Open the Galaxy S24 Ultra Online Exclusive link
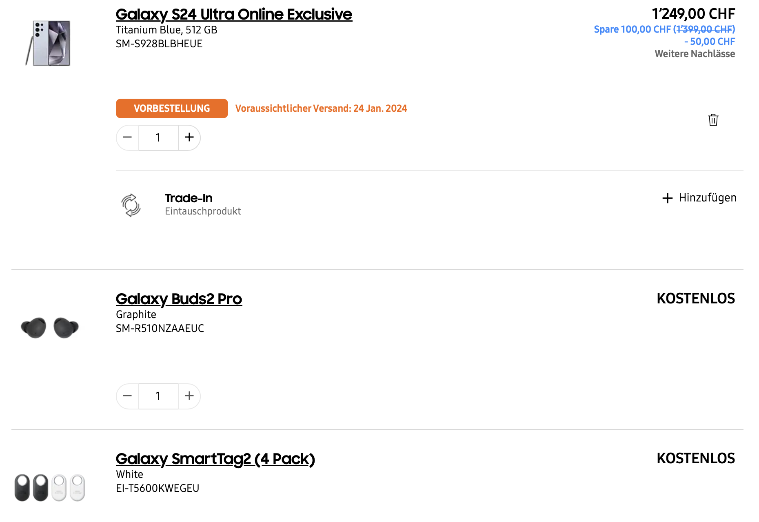 pyautogui.click(x=234, y=14)
